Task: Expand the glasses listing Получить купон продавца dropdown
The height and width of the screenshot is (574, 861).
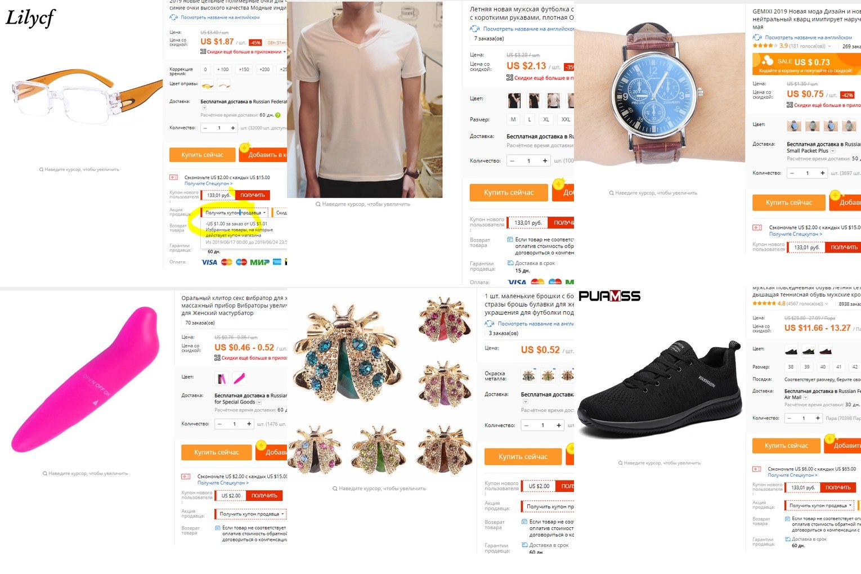Action: [235, 213]
